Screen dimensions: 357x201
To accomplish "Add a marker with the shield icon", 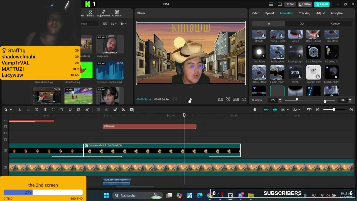I will (70, 110).
